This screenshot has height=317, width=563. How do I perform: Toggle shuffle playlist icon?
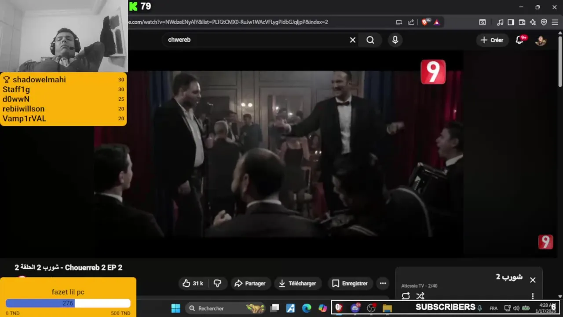pos(420,296)
